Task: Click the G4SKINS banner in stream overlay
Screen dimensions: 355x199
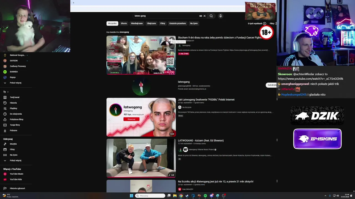Action: (317, 139)
